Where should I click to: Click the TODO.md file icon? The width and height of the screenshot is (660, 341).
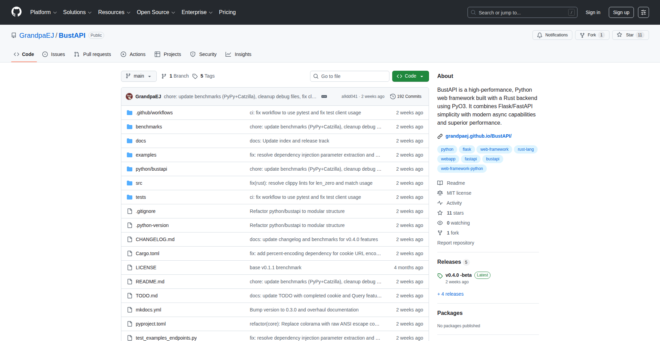130,296
